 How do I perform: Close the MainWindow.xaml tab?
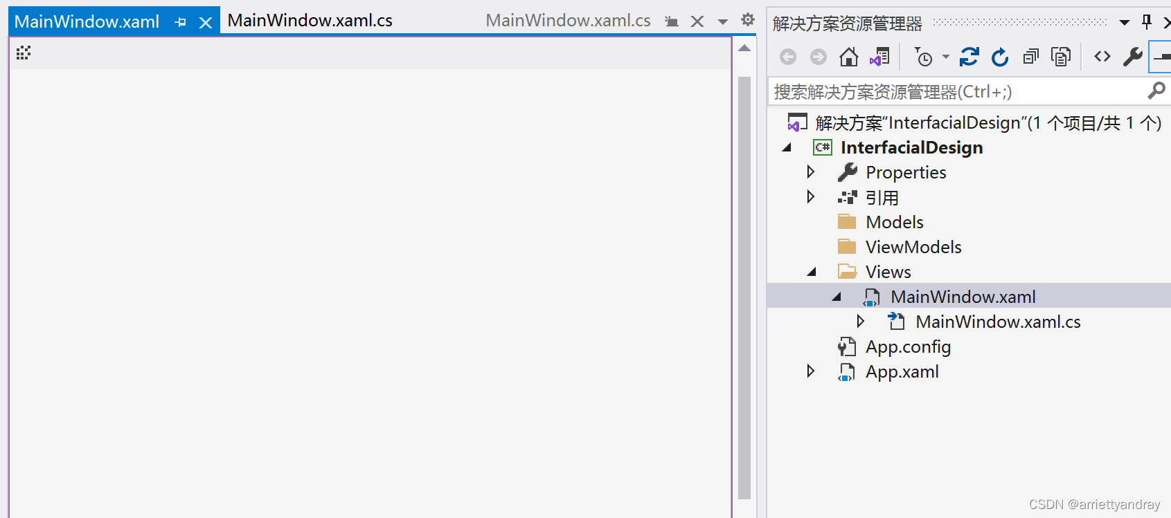(x=206, y=22)
